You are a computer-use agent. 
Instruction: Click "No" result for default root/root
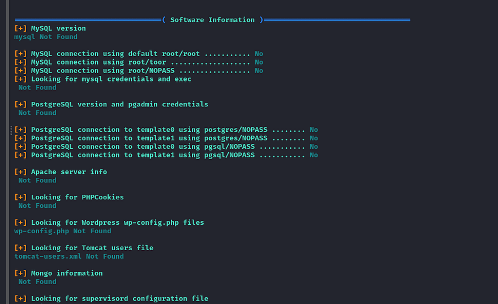259,54
